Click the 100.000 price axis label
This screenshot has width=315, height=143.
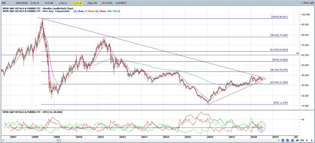pos(305,14)
